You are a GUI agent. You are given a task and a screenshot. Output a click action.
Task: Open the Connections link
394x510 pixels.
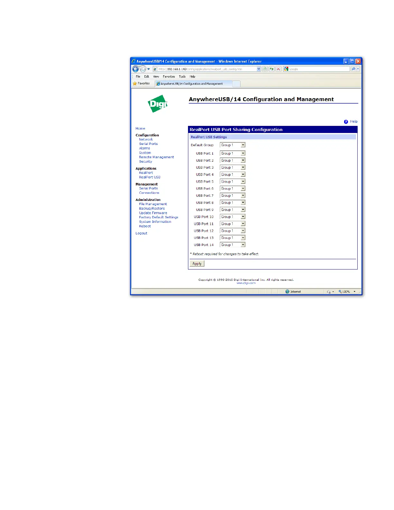coord(149,193)
